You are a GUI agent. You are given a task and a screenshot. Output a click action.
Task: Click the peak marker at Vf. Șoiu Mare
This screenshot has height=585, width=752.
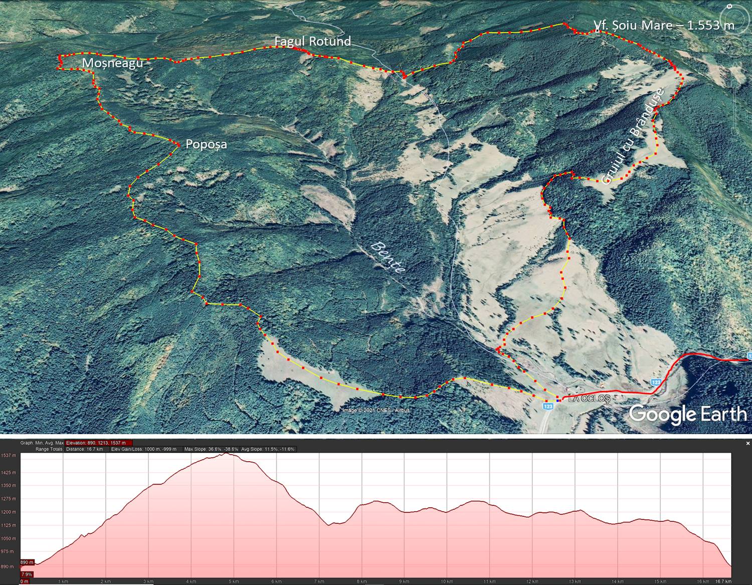click(597, 30)
